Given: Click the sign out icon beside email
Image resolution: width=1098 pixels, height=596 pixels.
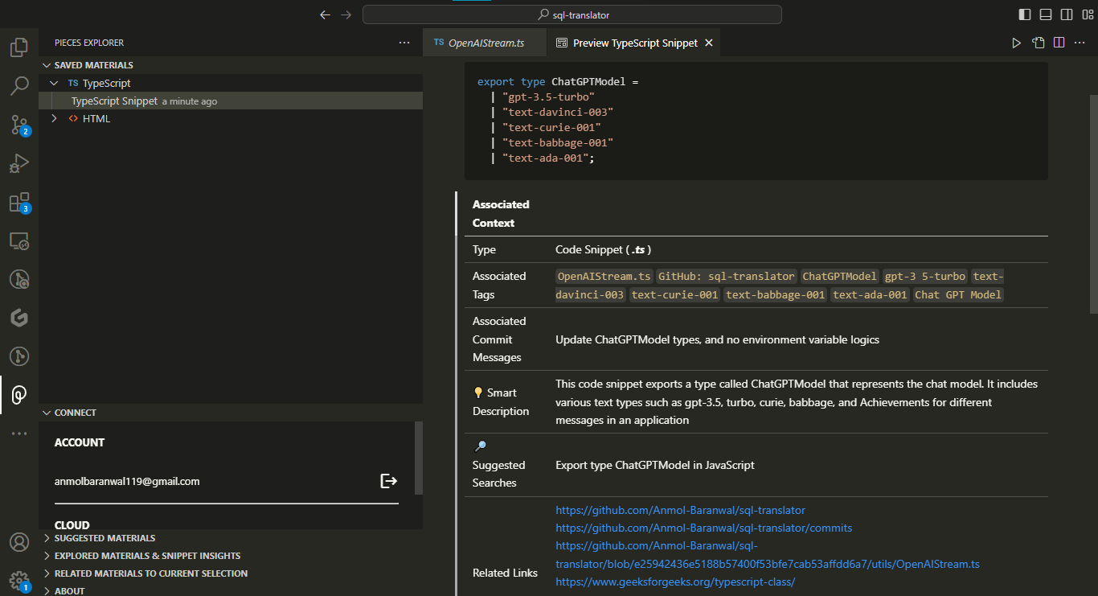Looking at the screenshot, I should tap(388, 481).
